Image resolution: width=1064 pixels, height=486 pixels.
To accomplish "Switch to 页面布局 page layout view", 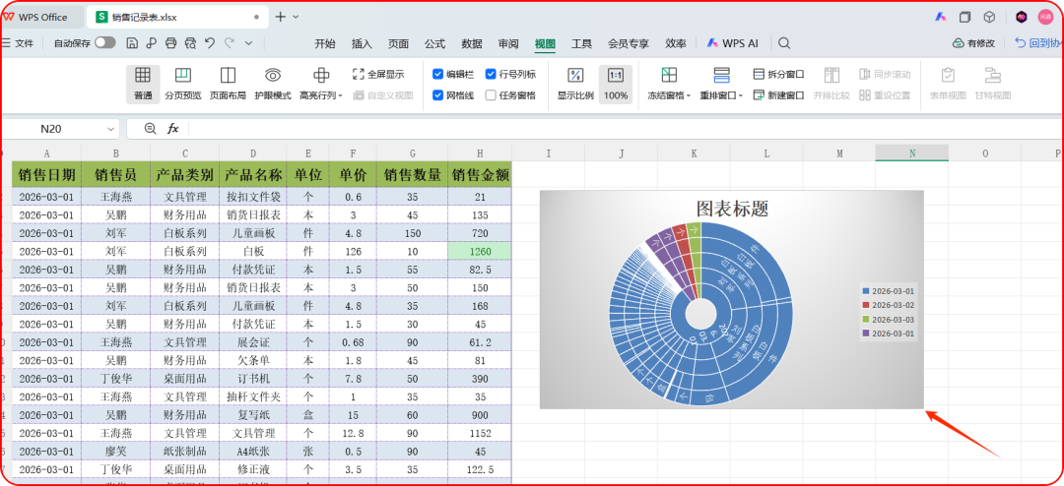I will [x=228, y=84].
